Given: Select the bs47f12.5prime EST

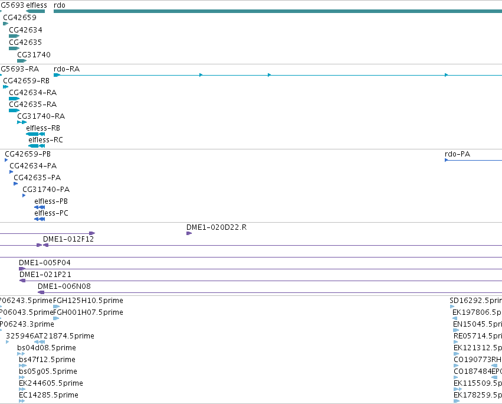Looking at the screenshot, I should pos(22,366).
